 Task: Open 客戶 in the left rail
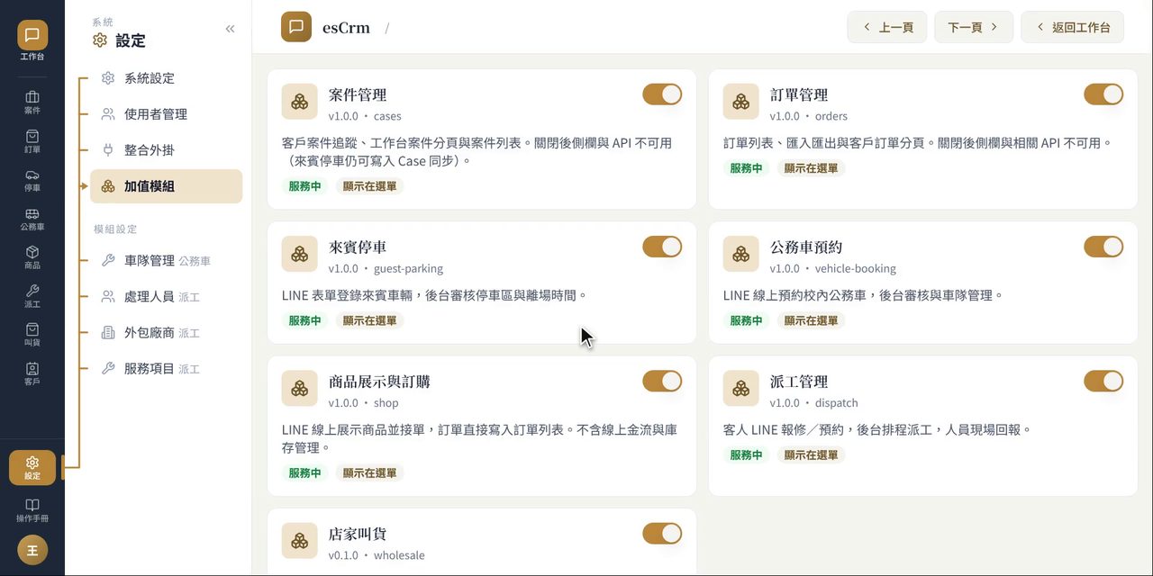[x=32, y=374]
